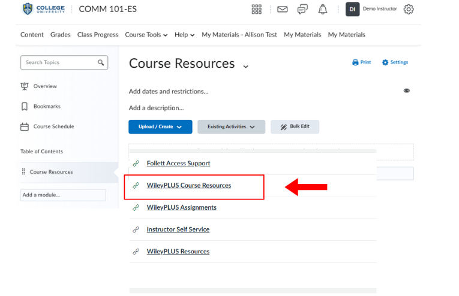Open the Upload / Create dropdown
Viewport: 459px width, 296px height.
point(160,127)
